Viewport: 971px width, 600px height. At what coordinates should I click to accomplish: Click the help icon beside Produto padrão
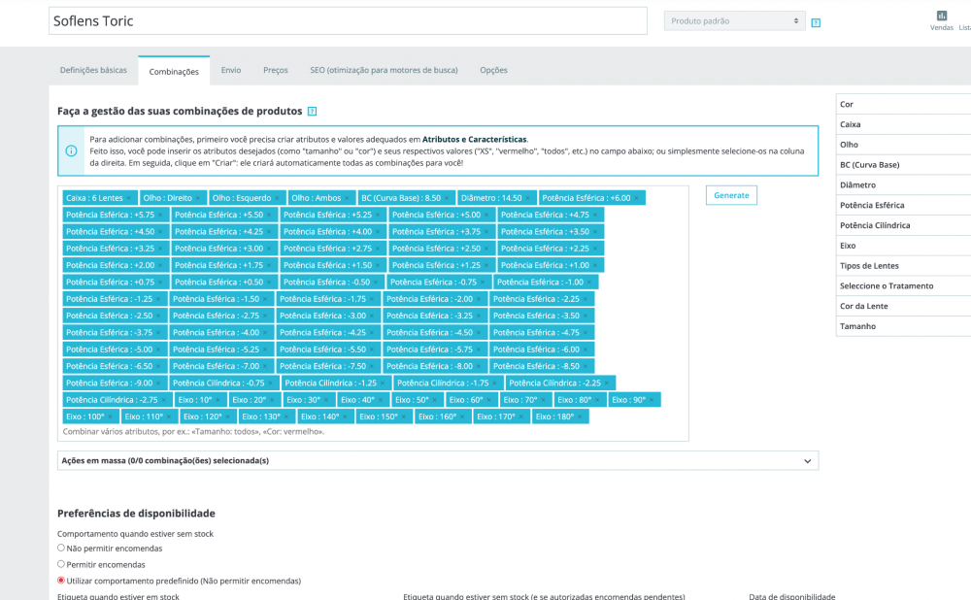click(816, 20)
